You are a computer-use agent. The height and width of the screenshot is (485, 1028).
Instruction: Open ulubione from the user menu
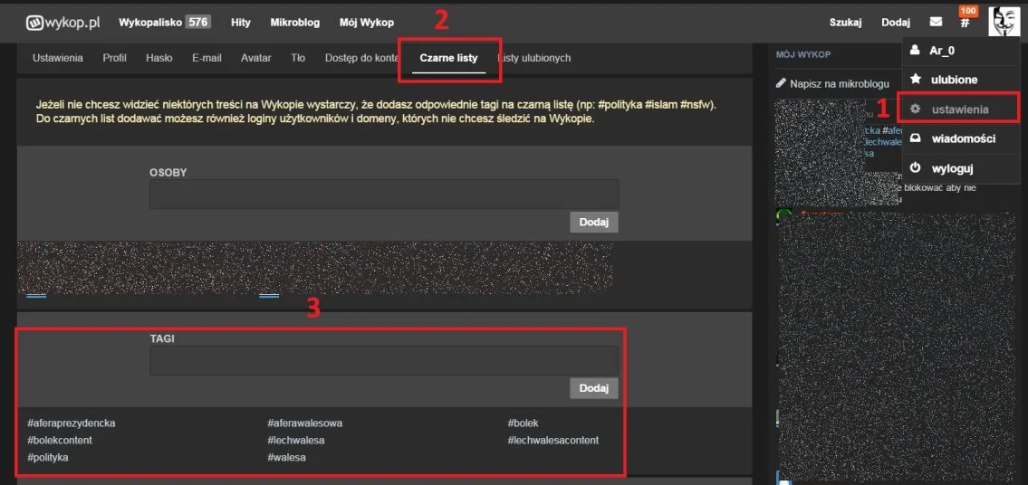click(954, 80)
